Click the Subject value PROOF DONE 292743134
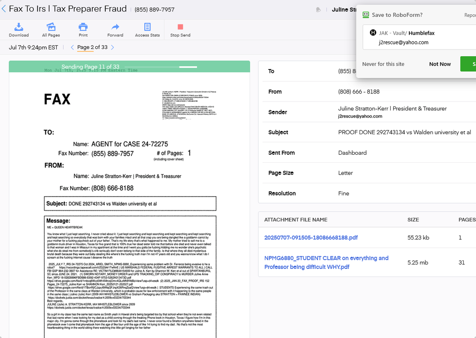Screen dimensions: 476x338 pyautogui.click(x=405, y=132)
